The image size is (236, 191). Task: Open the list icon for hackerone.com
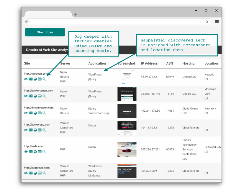coord(40,130)
